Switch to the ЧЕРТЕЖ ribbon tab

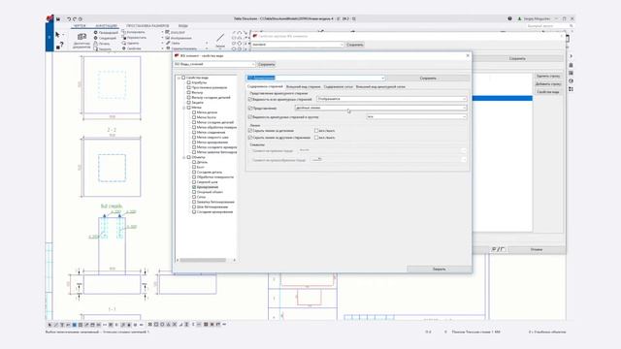80,26
